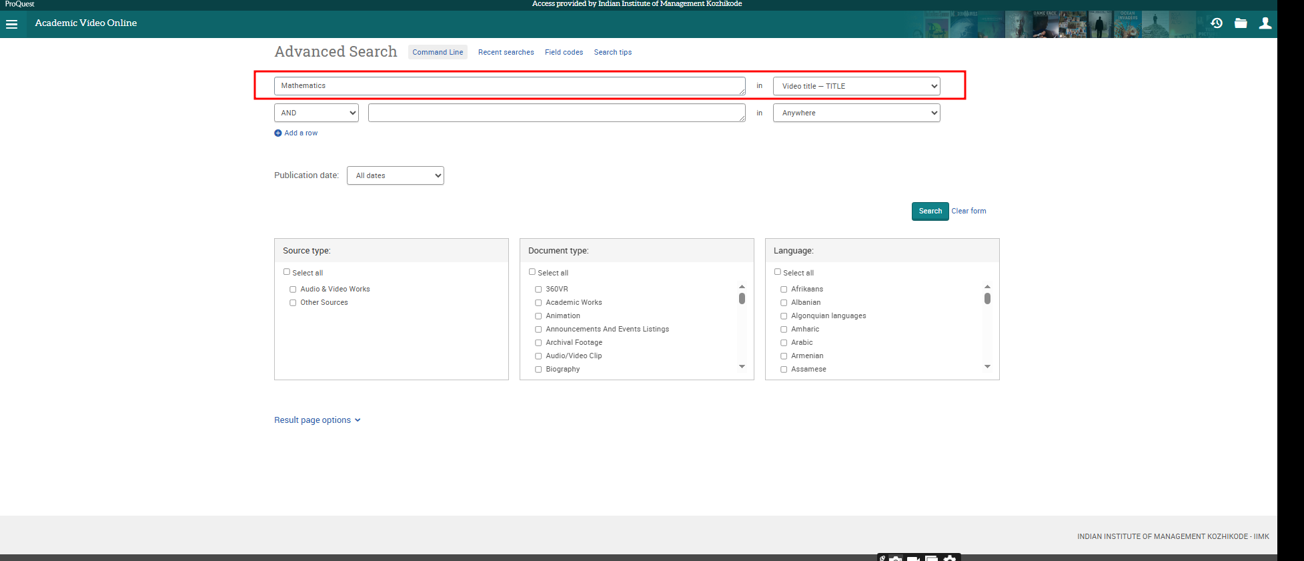Open the AND boolean operator dropdown

point(316,113)
